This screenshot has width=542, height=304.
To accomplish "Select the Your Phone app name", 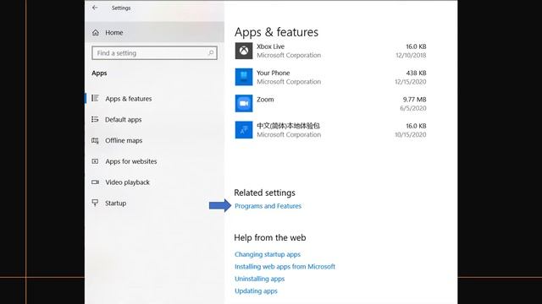I will click(x=273, y=73).
